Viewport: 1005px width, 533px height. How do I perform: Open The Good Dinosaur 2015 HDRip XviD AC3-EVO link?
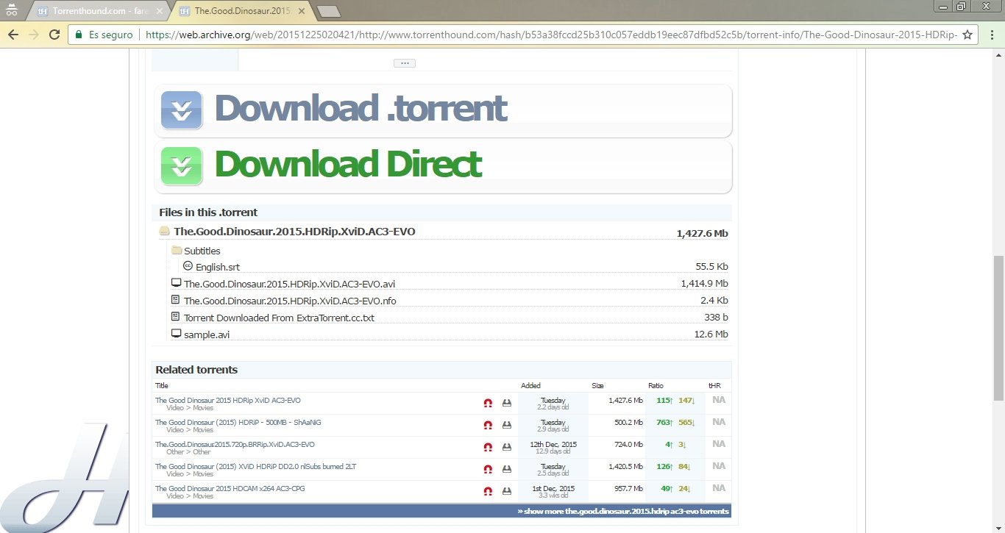[x=228, y=401]
